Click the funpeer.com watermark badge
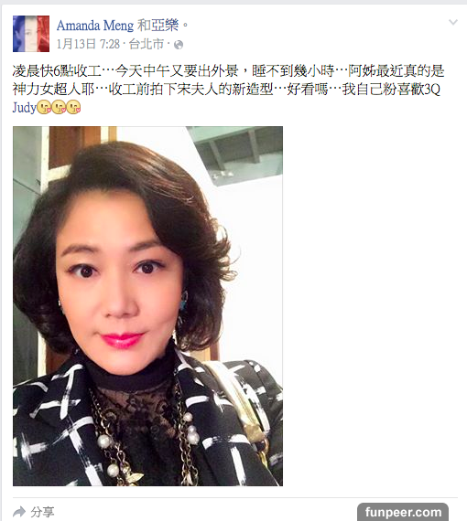This screenshot has height=521, width=467. click(403, 512)
